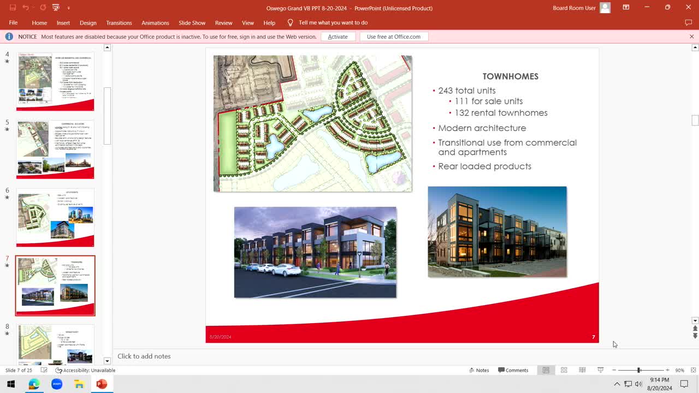
Task: Start slideshow from the status bar icon
Action: 600,370
